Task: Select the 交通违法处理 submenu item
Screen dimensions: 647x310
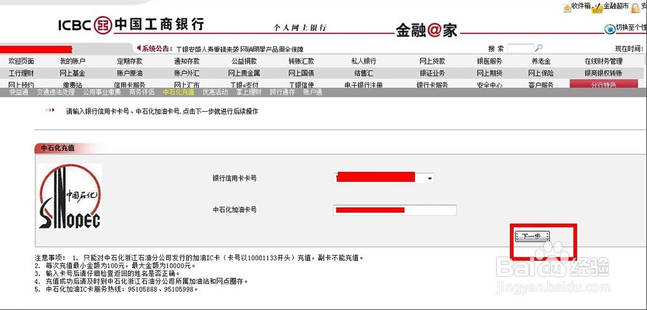Action: [x=56, y=92]
